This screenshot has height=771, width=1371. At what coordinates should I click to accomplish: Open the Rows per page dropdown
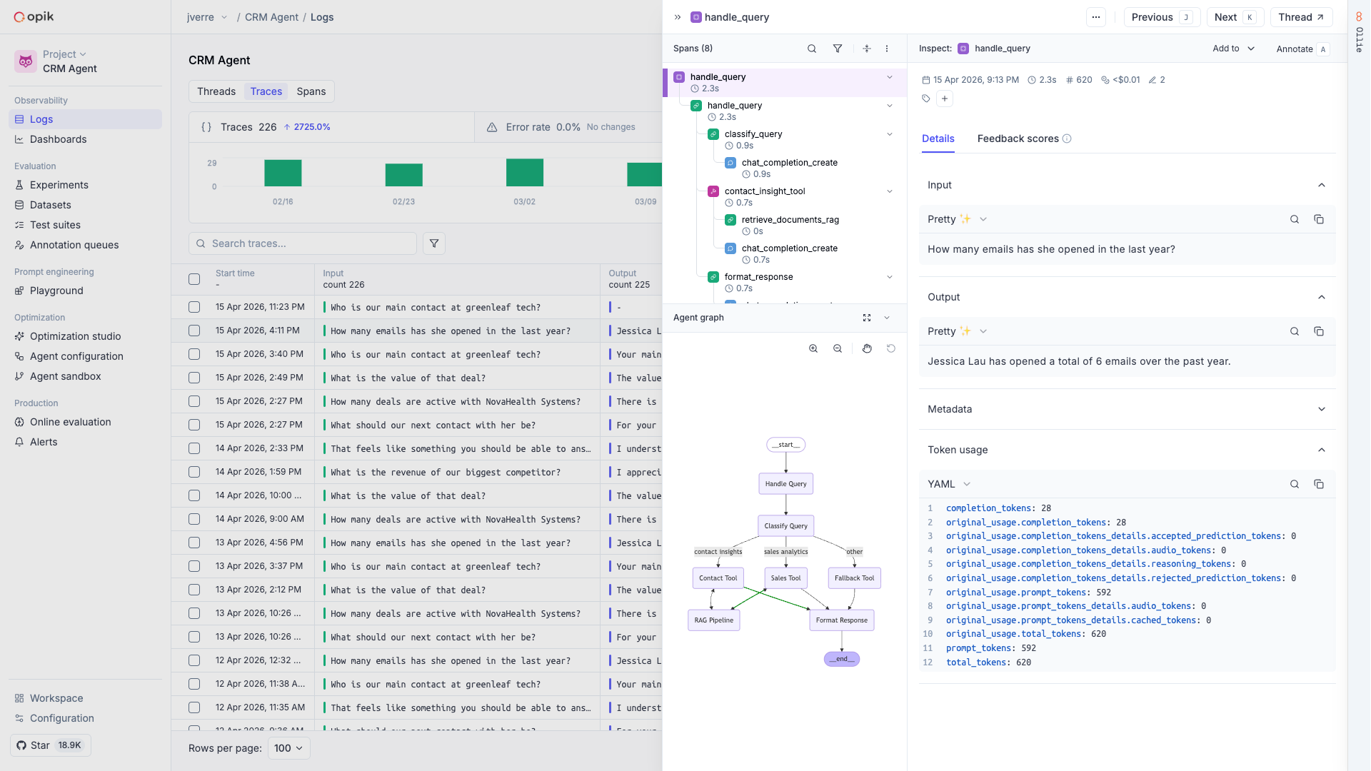coord(288,748)
